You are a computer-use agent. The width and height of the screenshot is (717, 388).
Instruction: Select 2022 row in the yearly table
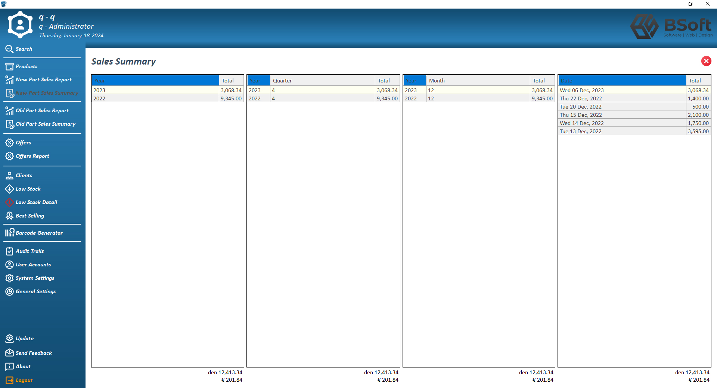[168, 98]
